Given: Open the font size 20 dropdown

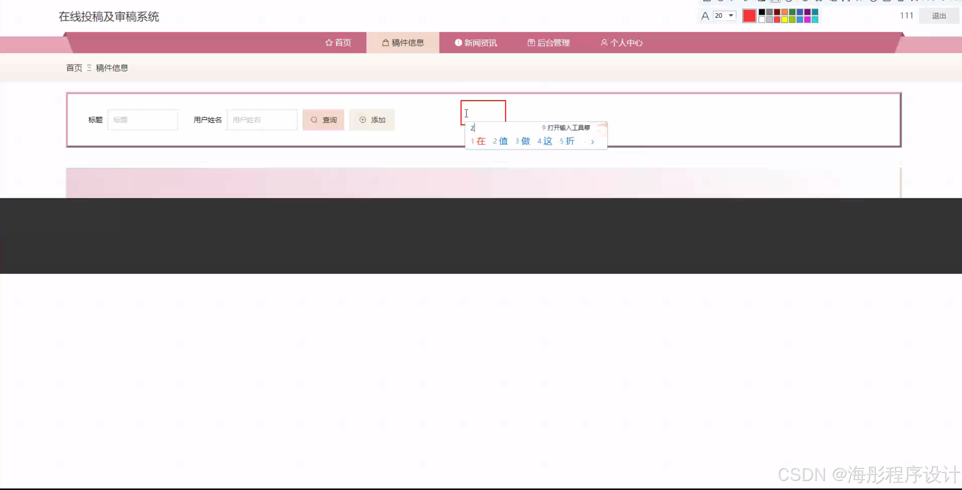Looking at the screenshot, I should (x=731, y=16).
